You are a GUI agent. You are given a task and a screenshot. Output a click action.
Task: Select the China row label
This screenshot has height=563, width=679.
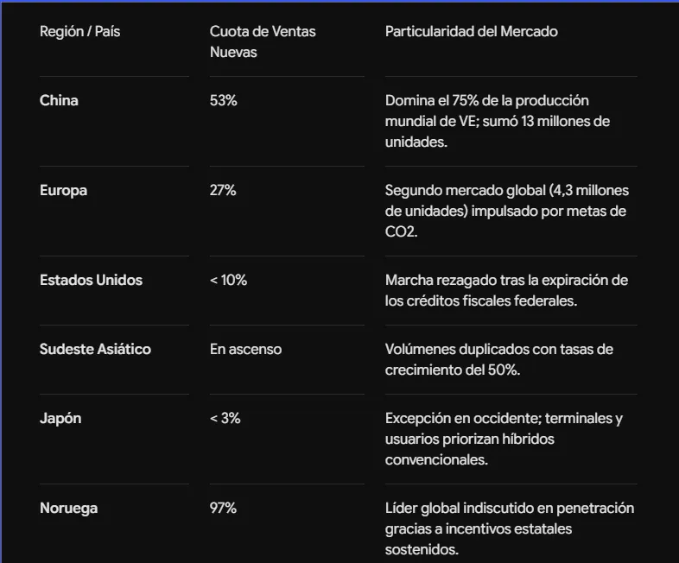click(x=59, y=100)
